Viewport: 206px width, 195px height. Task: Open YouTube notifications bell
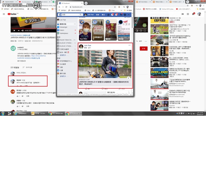193,14
